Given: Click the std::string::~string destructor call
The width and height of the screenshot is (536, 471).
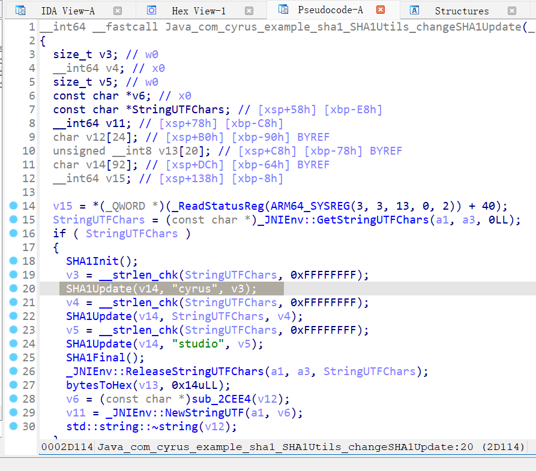Looking at the screenshot, I should pyautogui.click(x=132, y=427).
